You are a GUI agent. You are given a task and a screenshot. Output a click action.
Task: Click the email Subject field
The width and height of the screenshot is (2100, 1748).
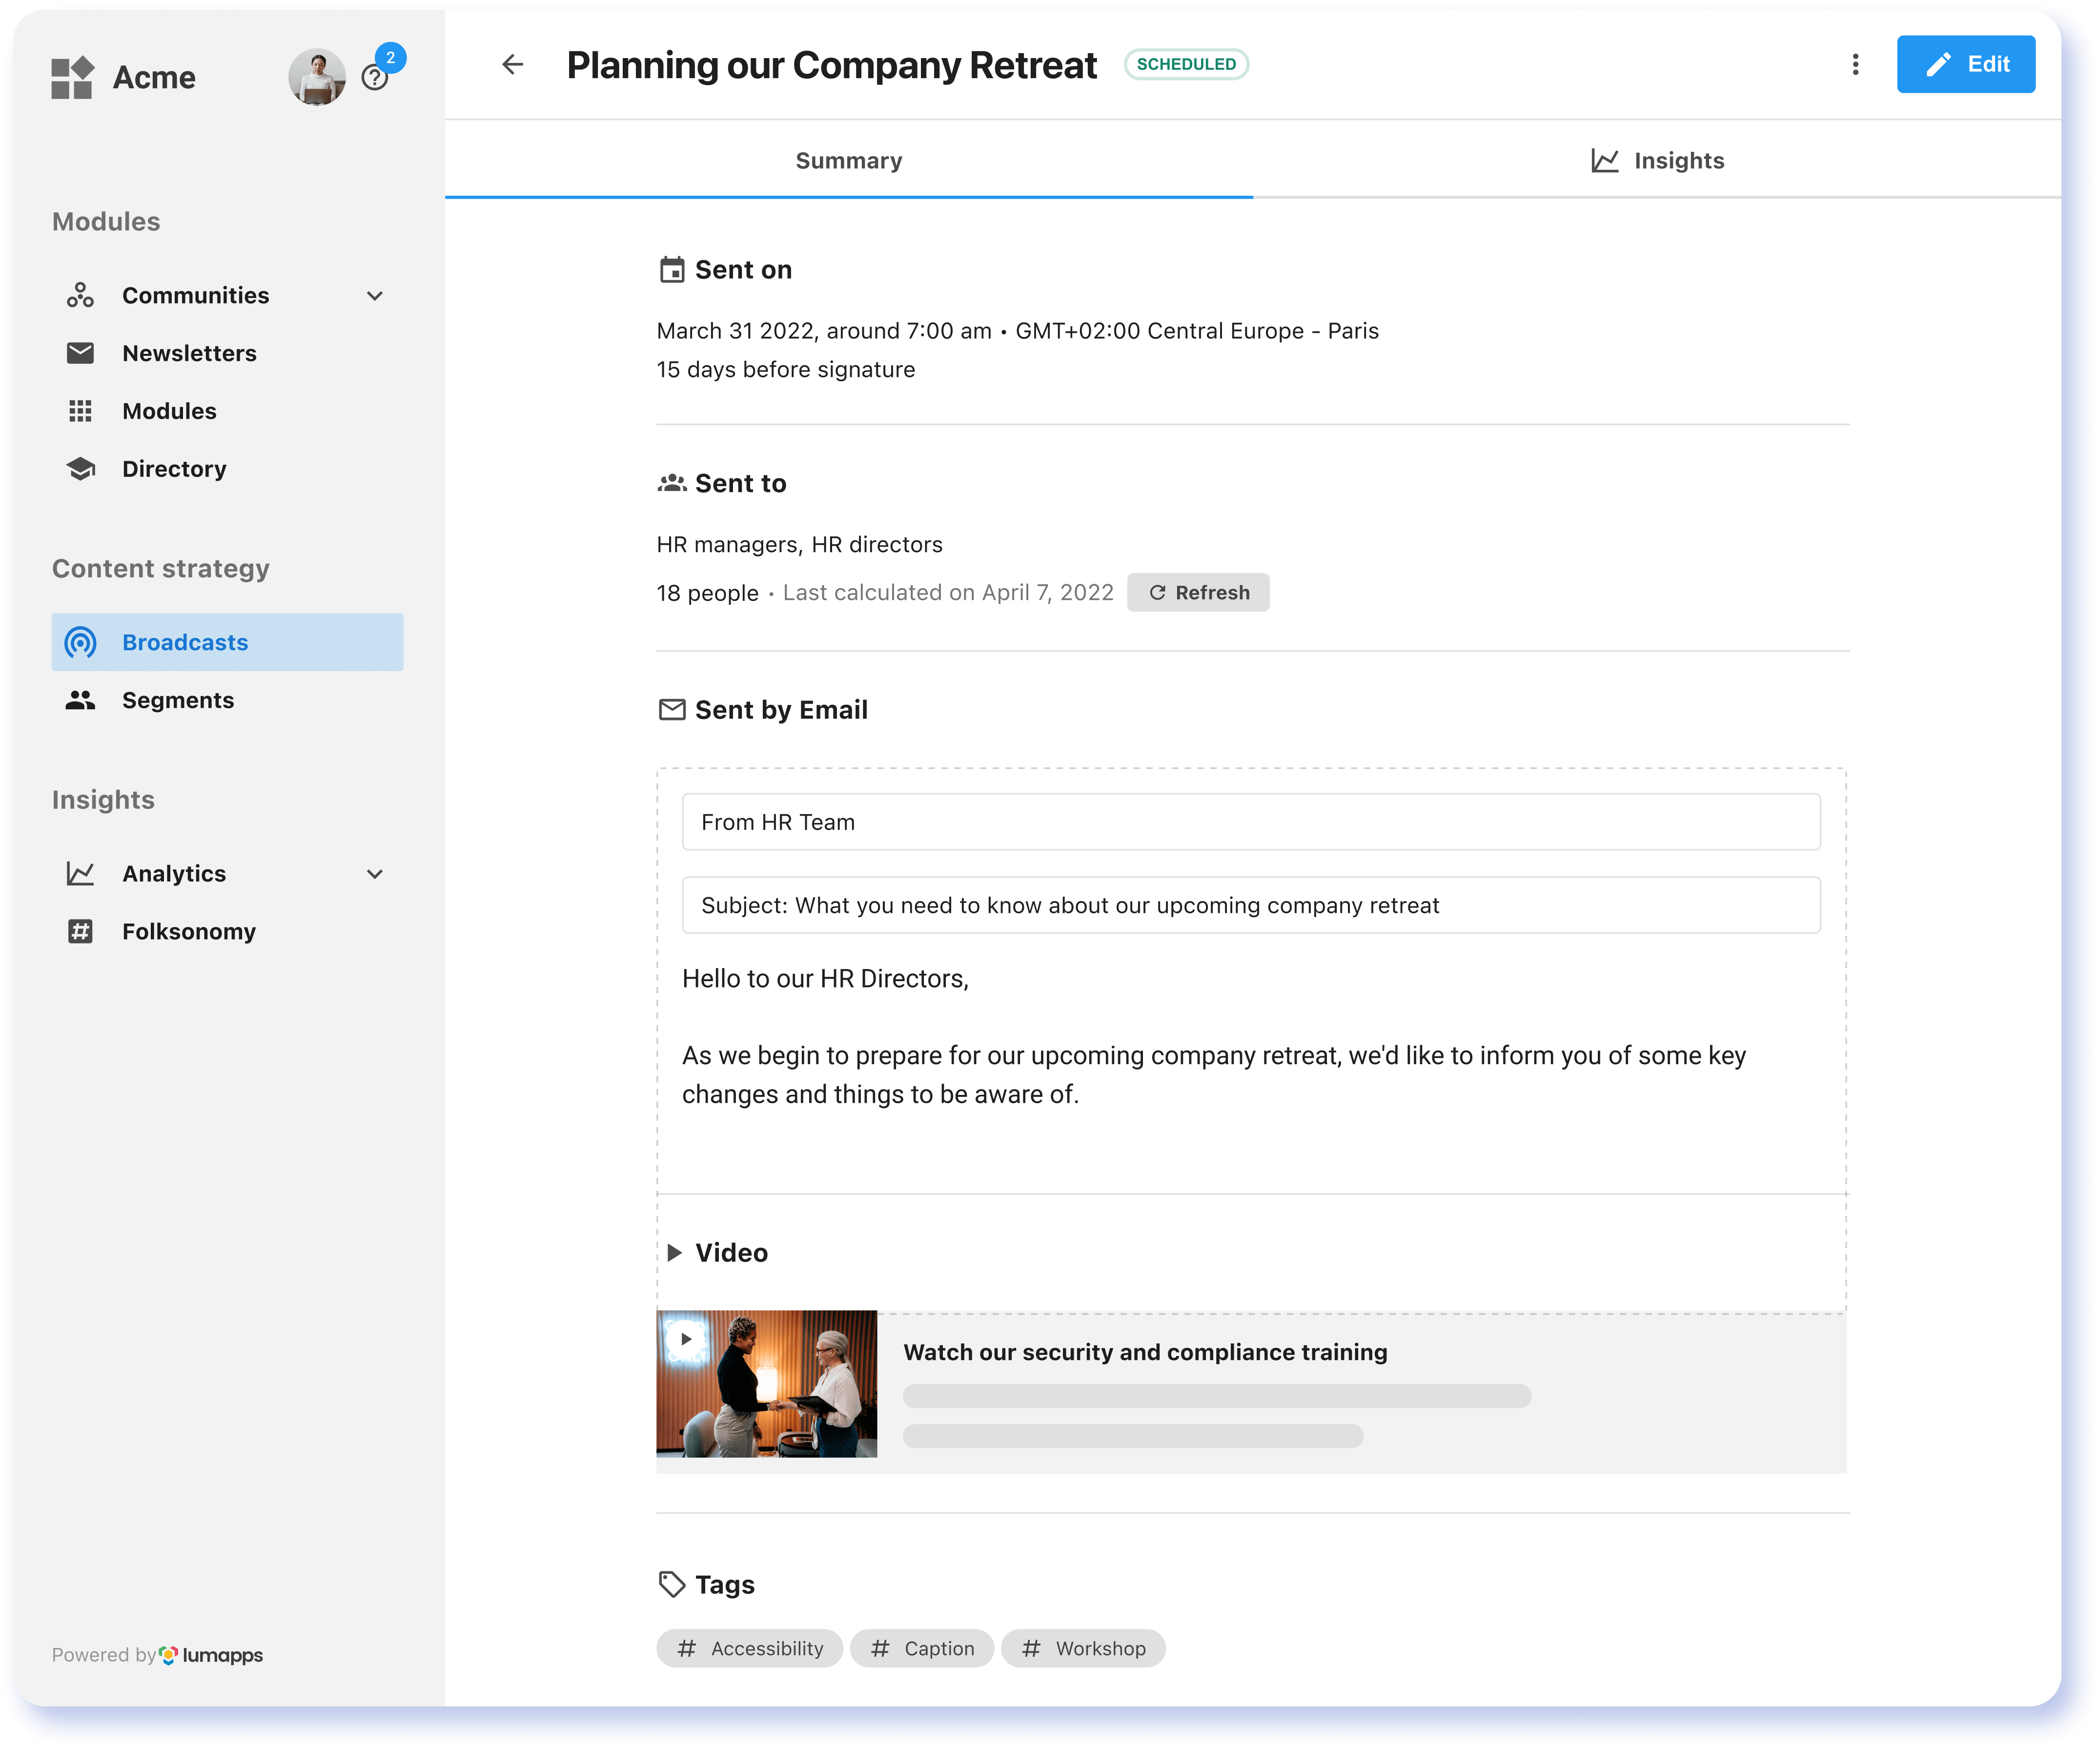tap(1251, 905)
